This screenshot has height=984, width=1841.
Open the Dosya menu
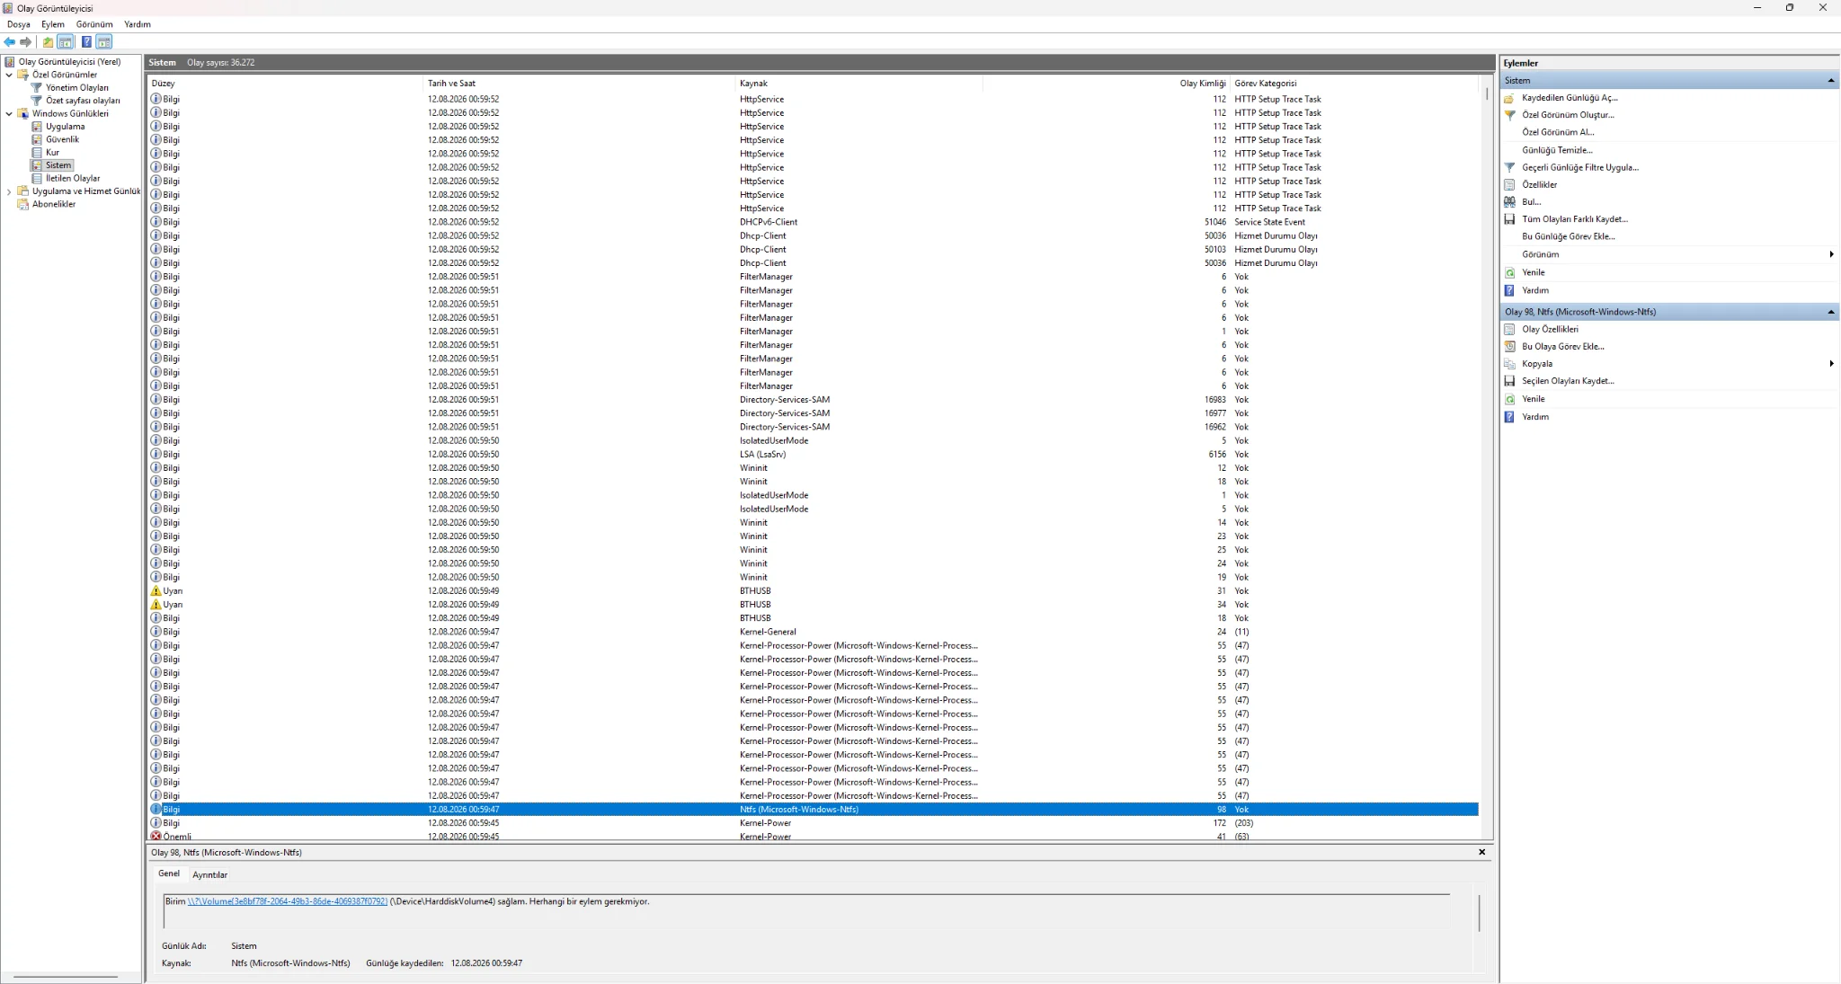click(19, 24)
